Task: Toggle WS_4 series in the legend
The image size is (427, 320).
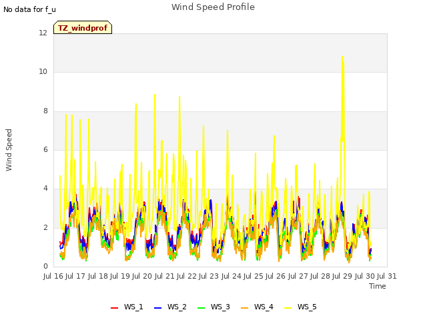Action: 257,307
